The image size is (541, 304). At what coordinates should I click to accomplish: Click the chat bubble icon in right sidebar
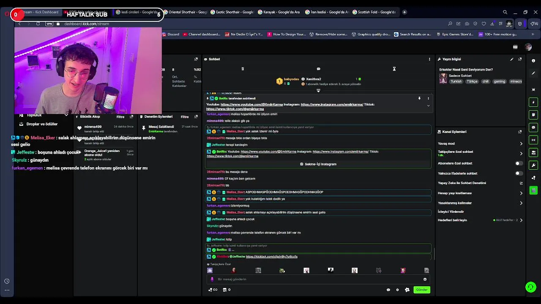pos(533,127)
